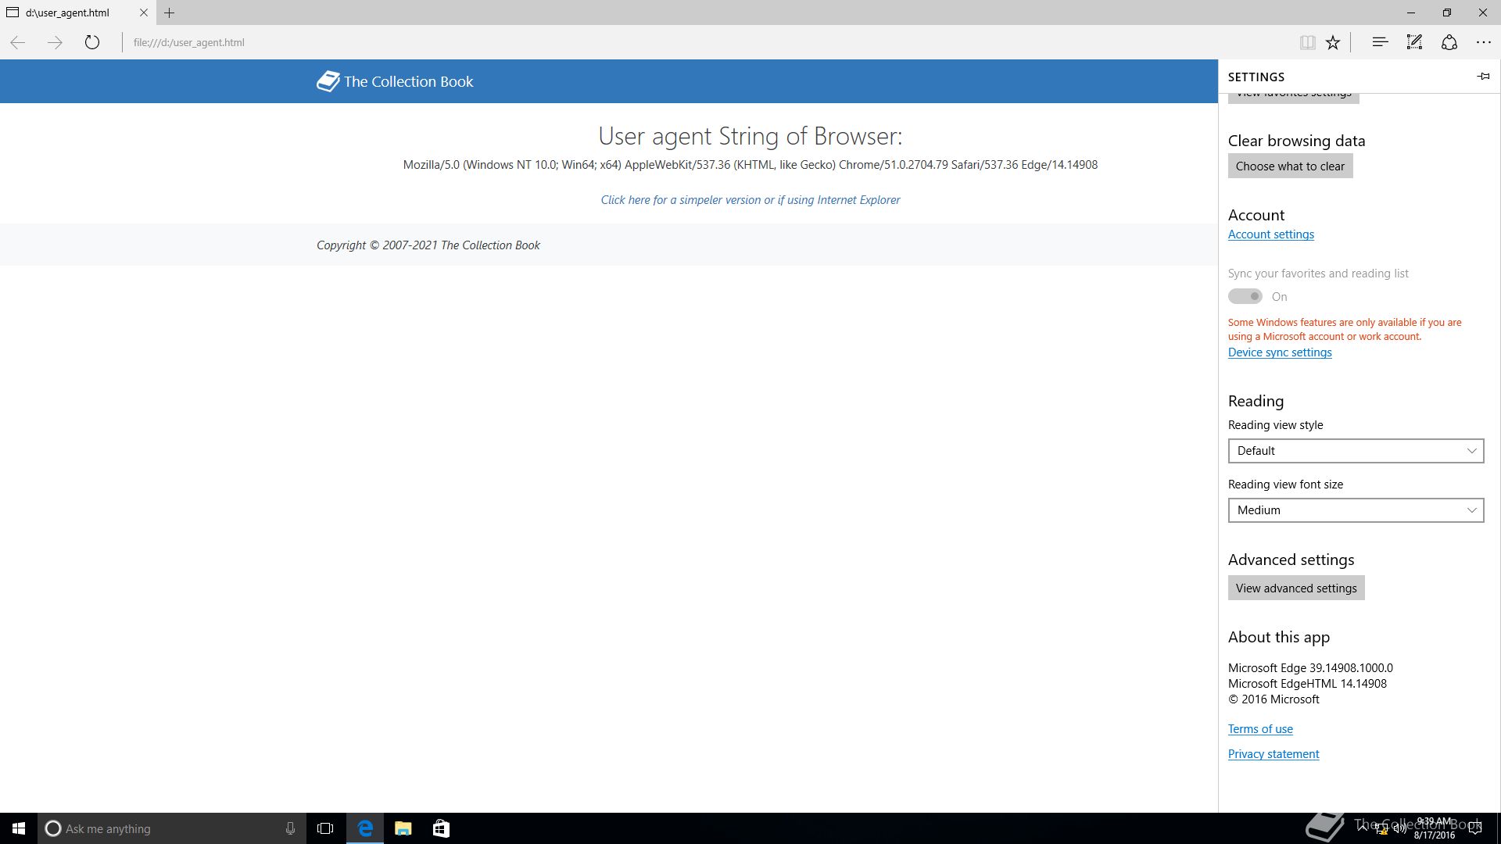1501x844 pixels.
Task: Open File Explorer from taskbar
Action: (x=403, y=828)
